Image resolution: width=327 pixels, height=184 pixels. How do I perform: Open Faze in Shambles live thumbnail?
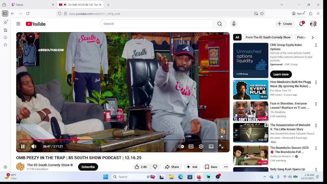(251, 111)
